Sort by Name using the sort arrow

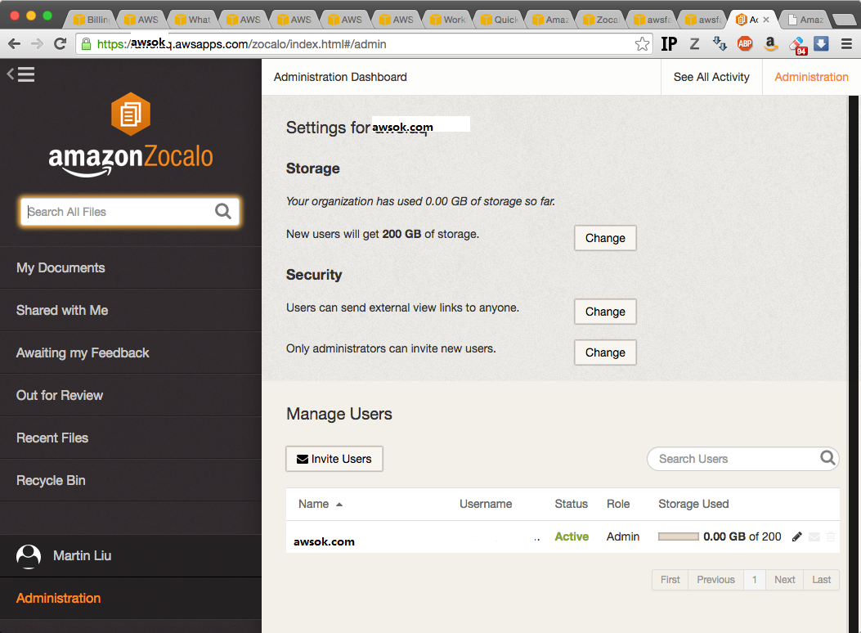(x=339, y=505)
